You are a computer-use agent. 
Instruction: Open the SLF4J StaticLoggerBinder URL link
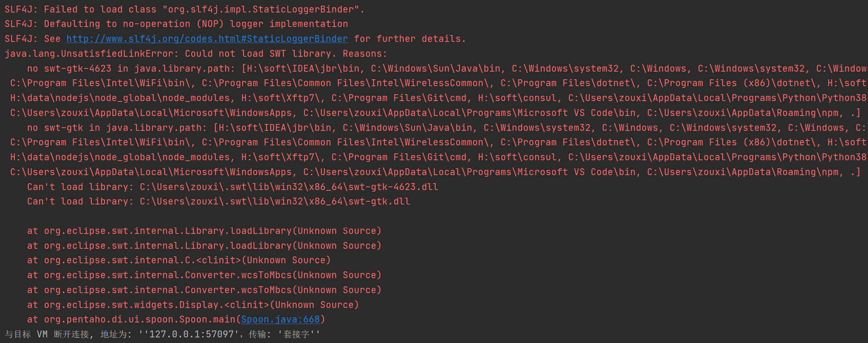[x=207, y=39]
